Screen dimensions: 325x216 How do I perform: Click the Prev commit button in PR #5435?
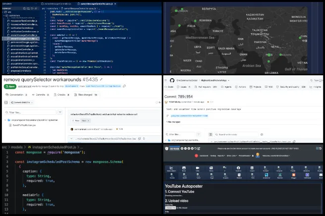(x=76, y=121)
